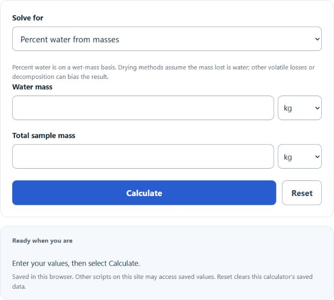Click the Water mass label
Screen dimensions: 334x300
coord(32,87)
